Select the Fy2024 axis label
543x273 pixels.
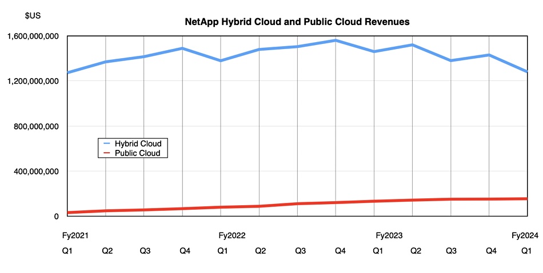pos(525,236)
